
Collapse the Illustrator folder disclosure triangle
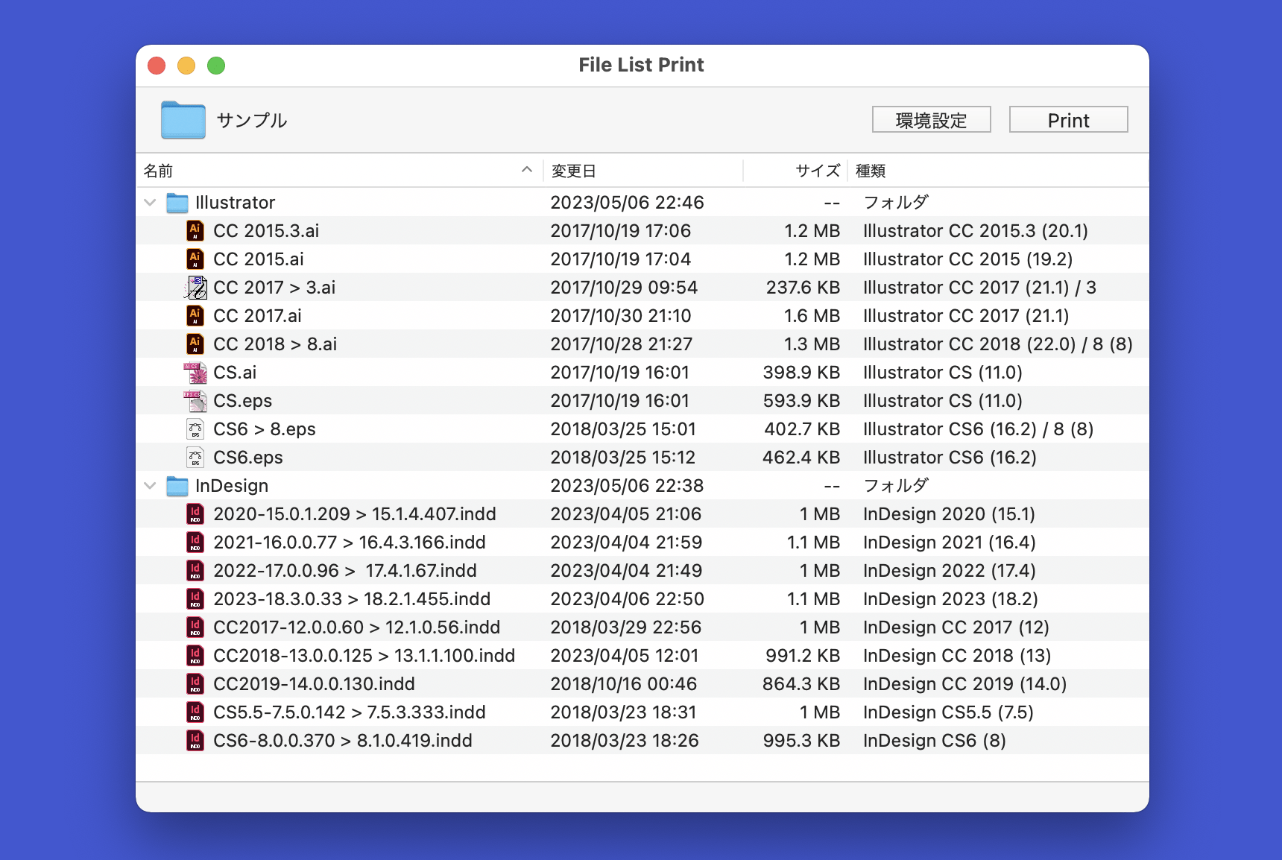coord(149,202)
